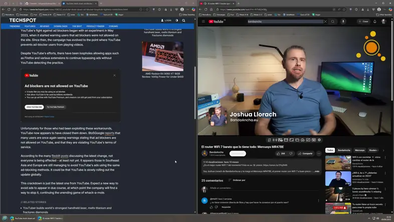The height and width of the screenshot is (222, 394).
Task: Reload the YouTube page
Action: [206, 10]
